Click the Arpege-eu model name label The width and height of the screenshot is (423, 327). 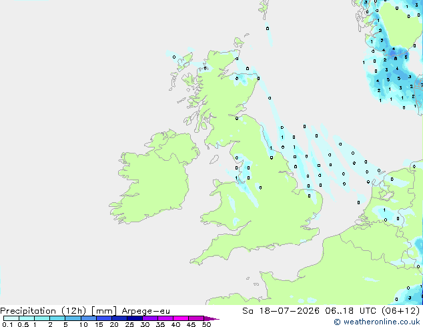click(x=146, y=311)
